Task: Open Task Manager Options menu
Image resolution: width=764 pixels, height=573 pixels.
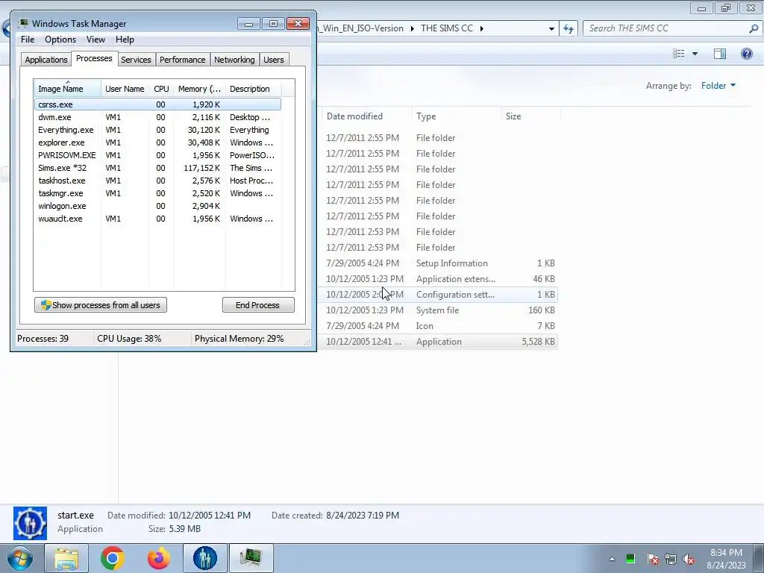Action: tap(60, 40)
